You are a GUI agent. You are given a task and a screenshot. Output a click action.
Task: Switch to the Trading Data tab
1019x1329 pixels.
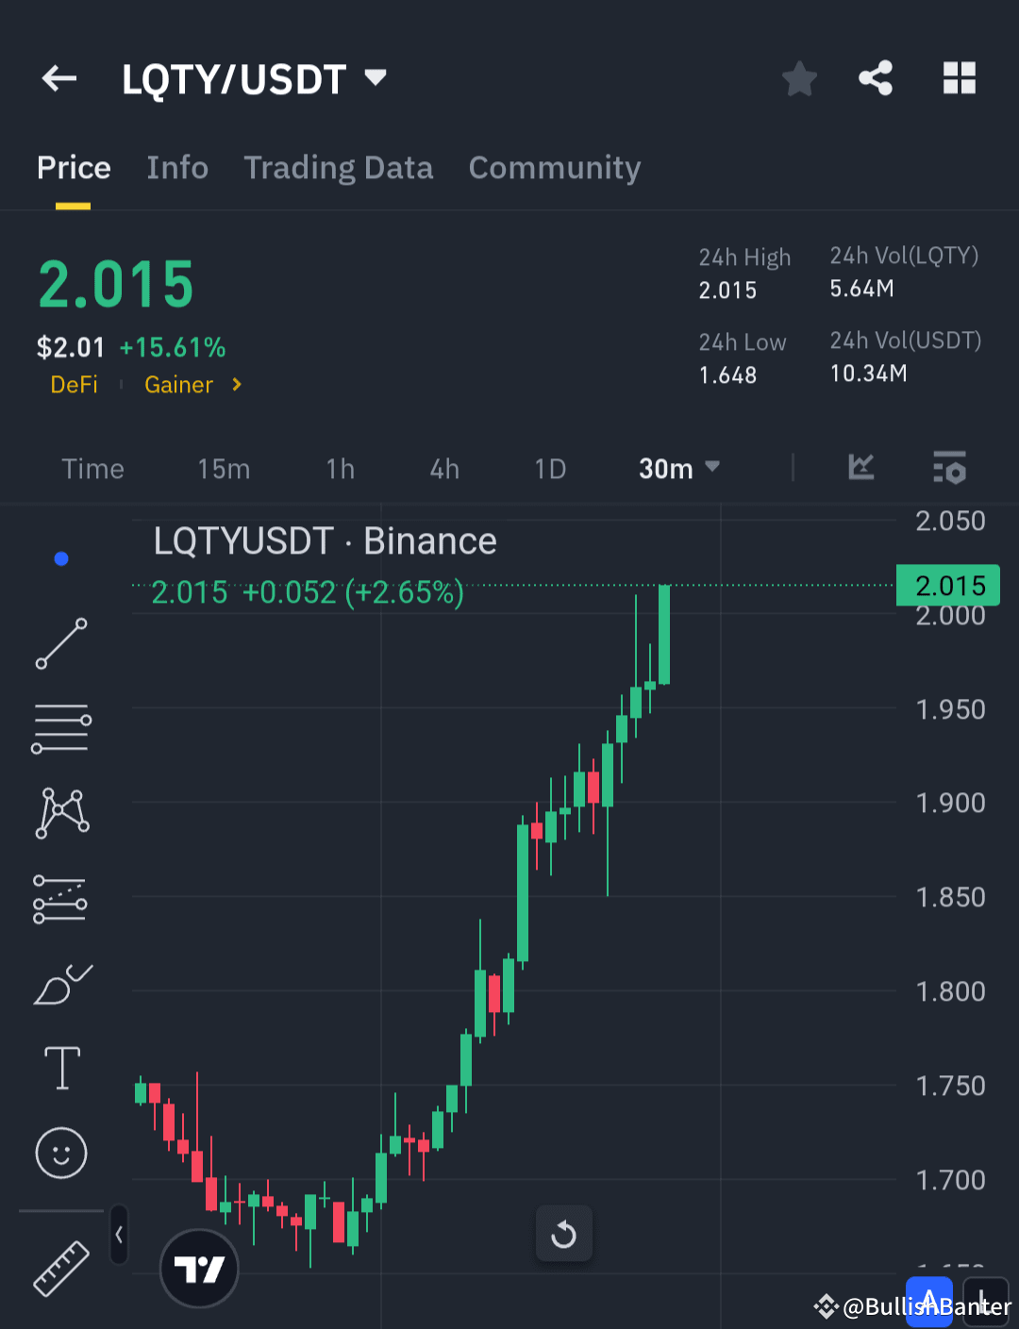(338, 167)
